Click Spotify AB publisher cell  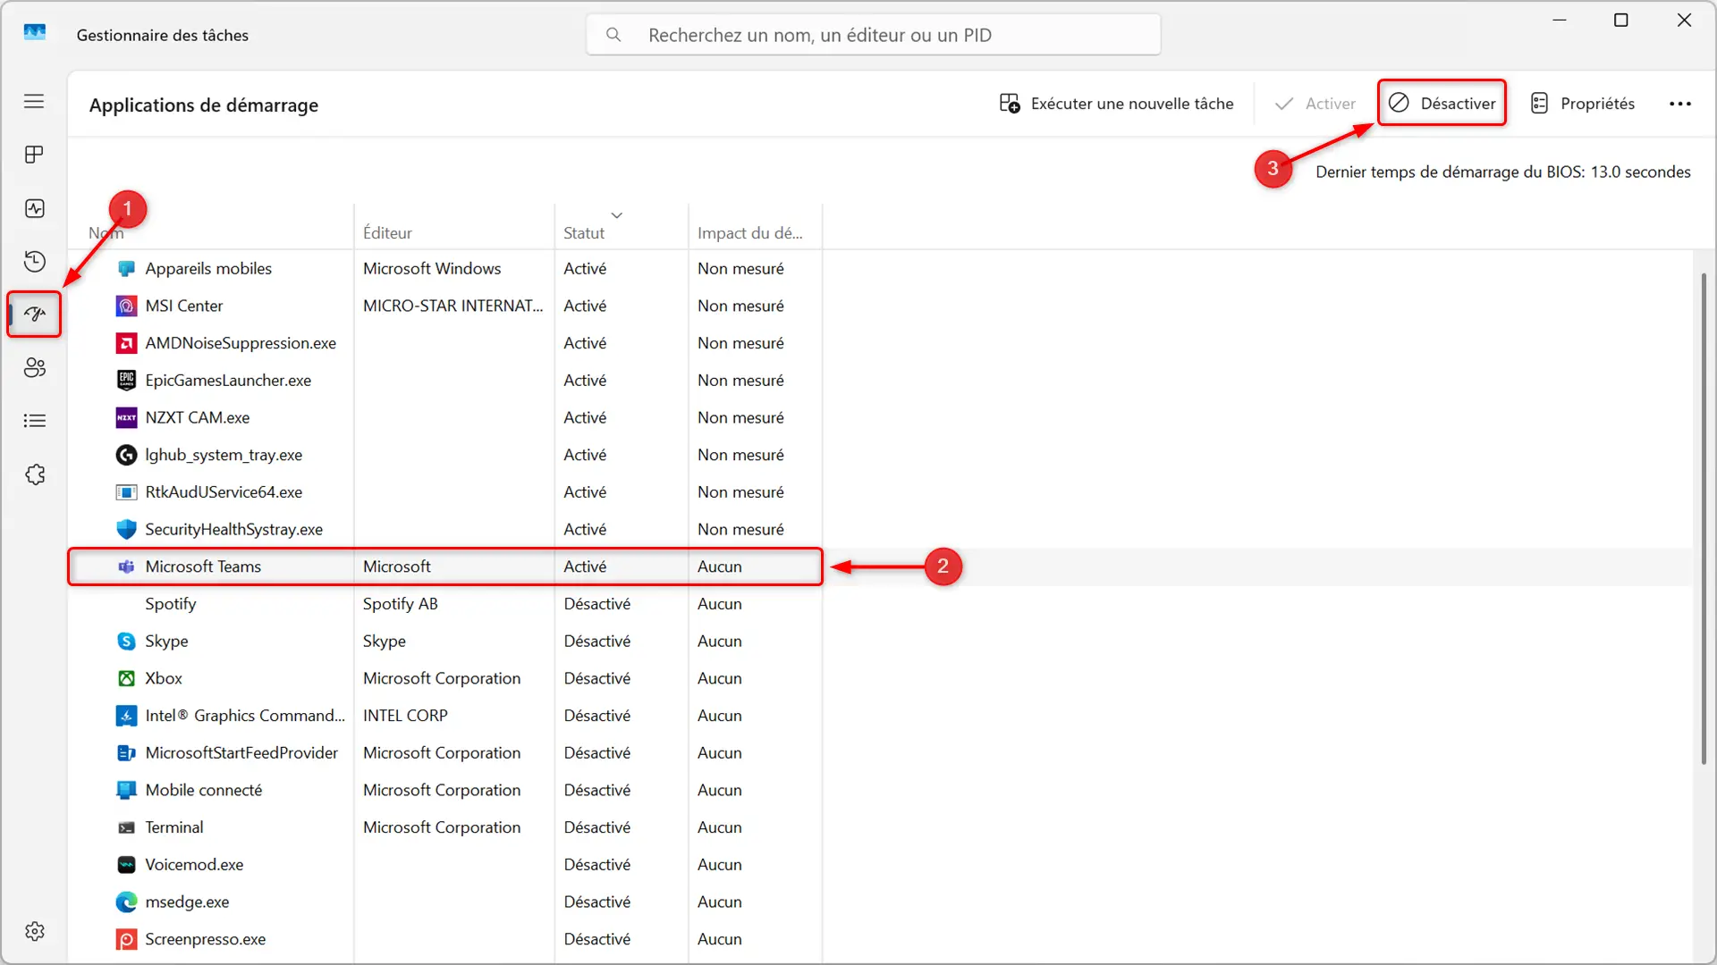pos(401,604)
